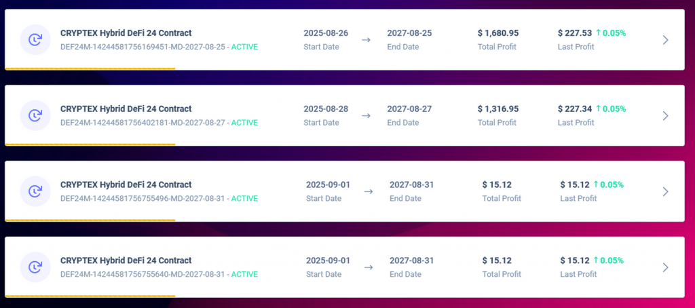Click ACTIVE status on contract ending 755640
The image size is (695, 308).
[244, 275]
